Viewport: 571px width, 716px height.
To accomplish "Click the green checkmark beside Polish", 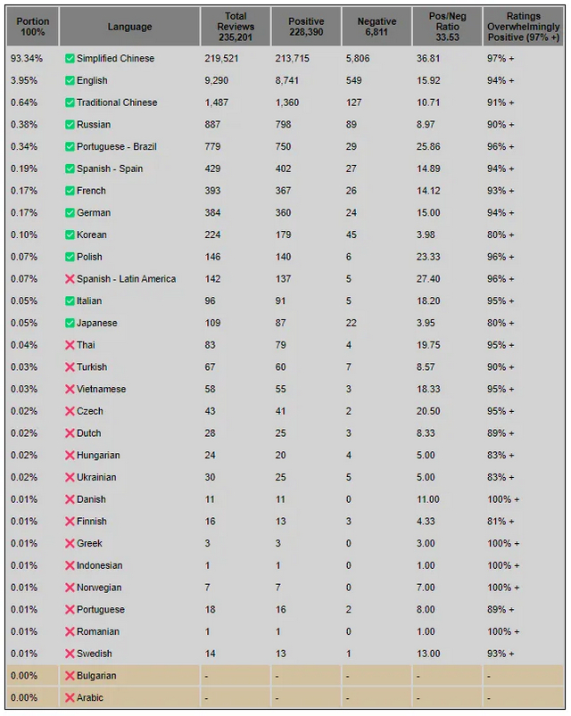I will point(70,257).
